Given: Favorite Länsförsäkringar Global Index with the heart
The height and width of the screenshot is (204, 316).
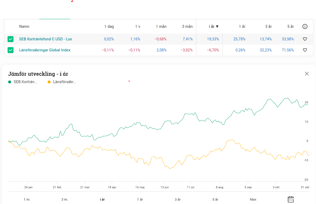Looking at the screenshot, I should [x=305, y=50].
